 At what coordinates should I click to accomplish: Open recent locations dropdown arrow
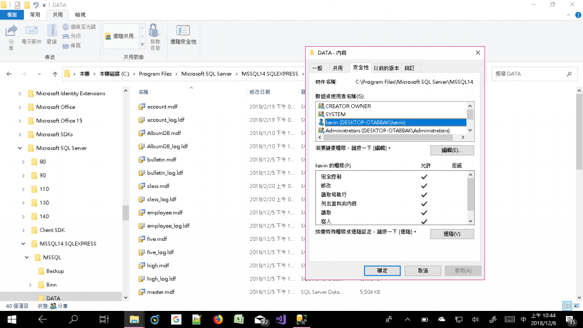pos(39,73)
